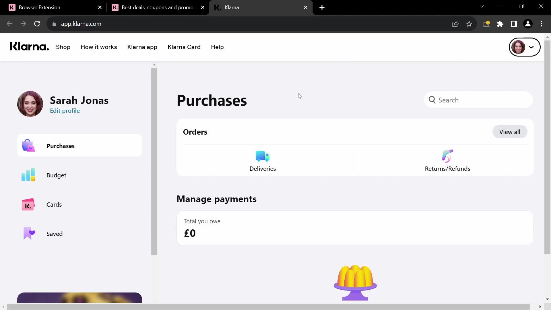The image size is (551, 310).
Task: Click the Sarah Jonas name text
Action: (79, 100)
